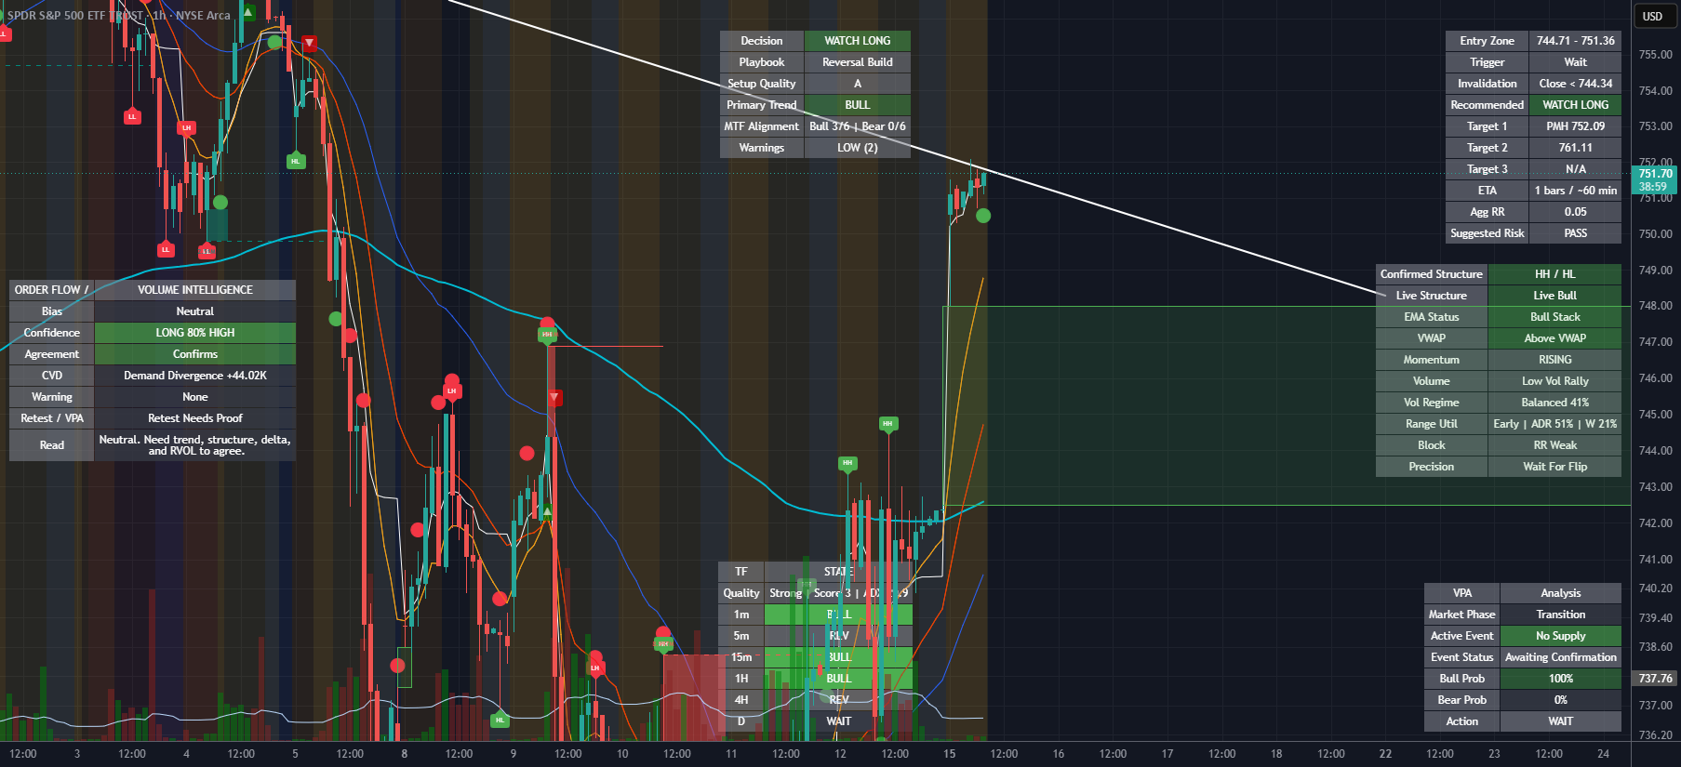Screen dimensions: 1681x767
Task: Click the Range Util Early ADR 51% cell
Action: [x=1554, y=424]
